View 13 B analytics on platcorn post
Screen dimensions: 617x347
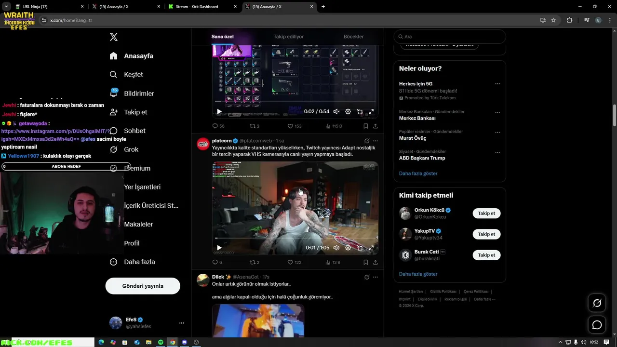333,263
